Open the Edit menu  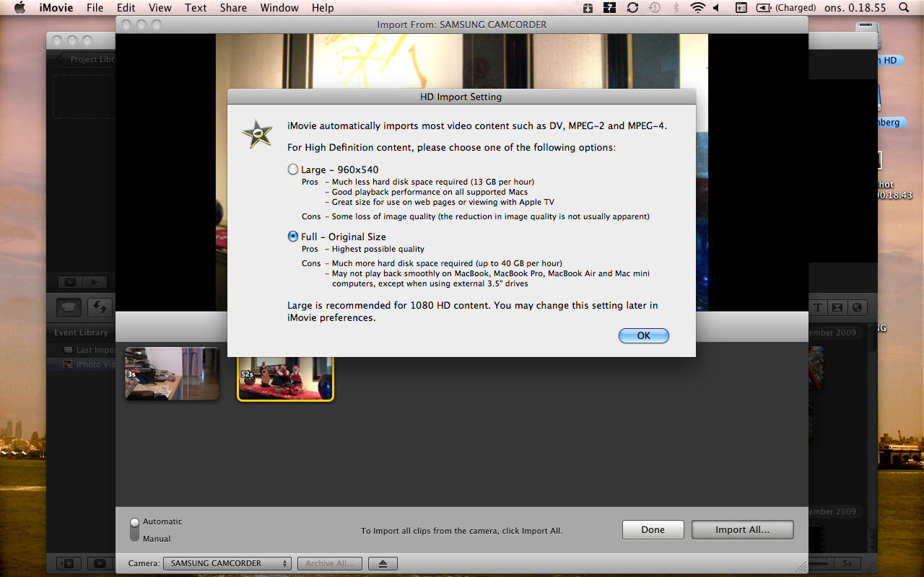point(126,8)
